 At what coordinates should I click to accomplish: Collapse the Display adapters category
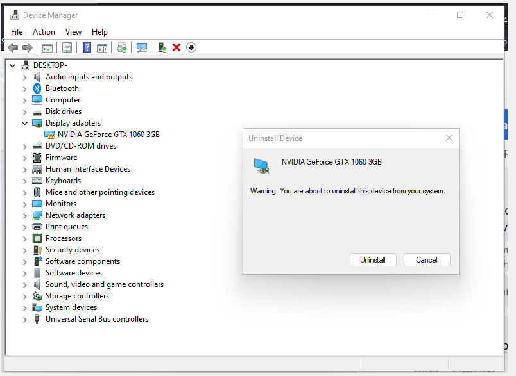pos(24,123)
